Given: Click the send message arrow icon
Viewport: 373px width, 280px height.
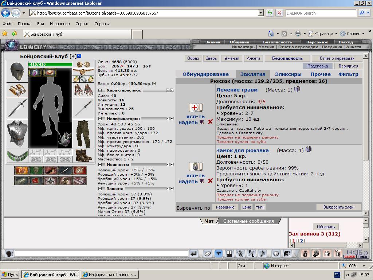Looking at the screenshot, I should (x=194, y=254).
